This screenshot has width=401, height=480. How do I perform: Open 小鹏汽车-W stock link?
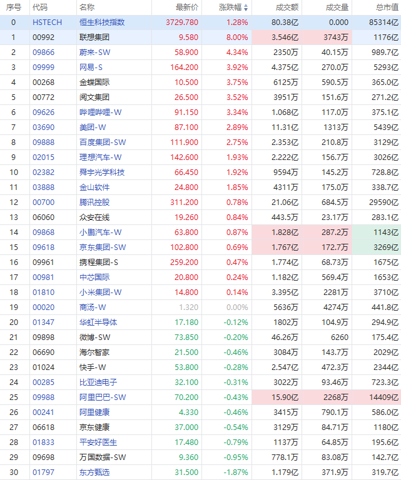[101, 232]
